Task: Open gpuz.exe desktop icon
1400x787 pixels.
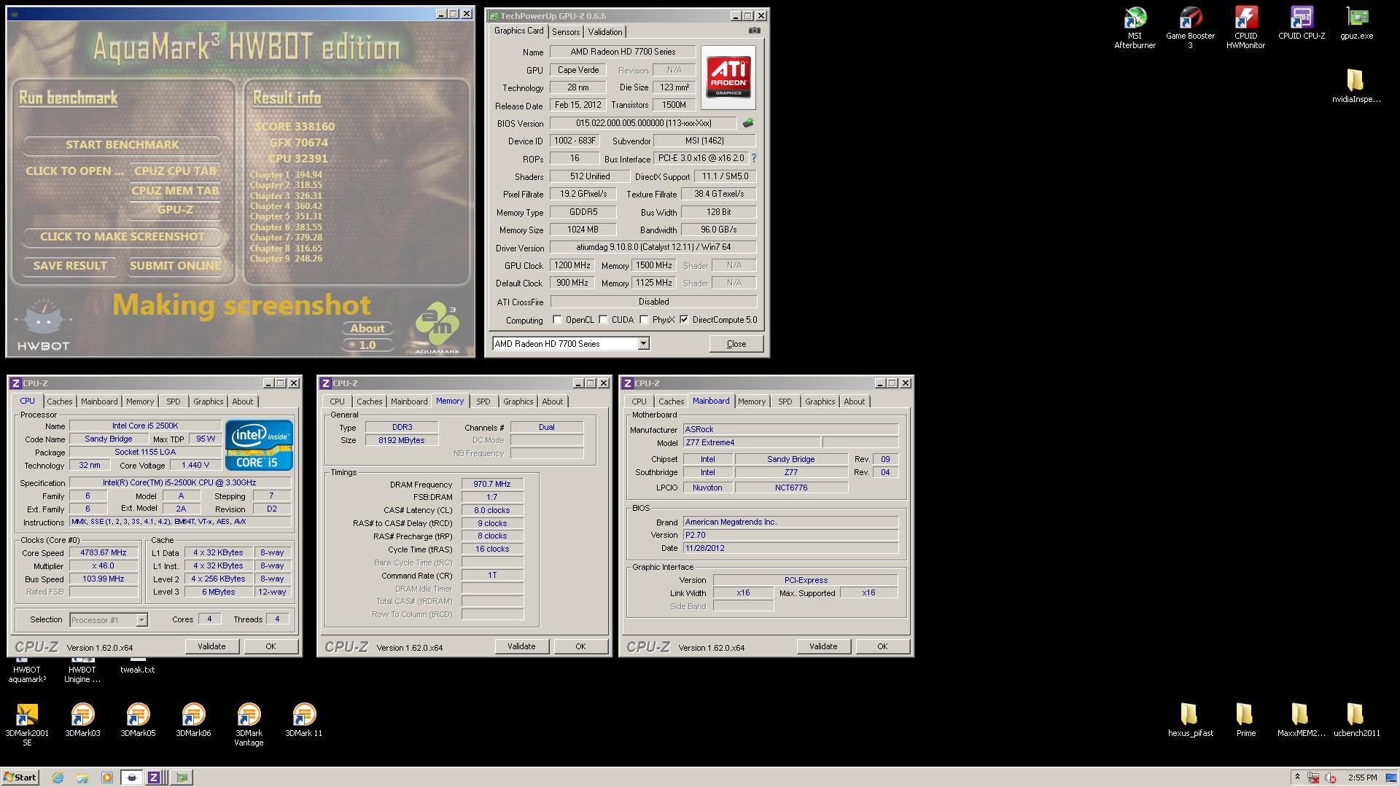Action: pos(1356,23)
